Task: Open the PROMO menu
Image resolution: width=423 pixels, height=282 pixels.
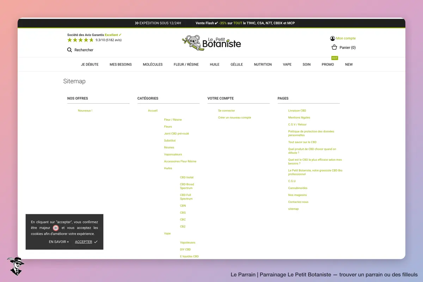Action: tap(328, 65)
